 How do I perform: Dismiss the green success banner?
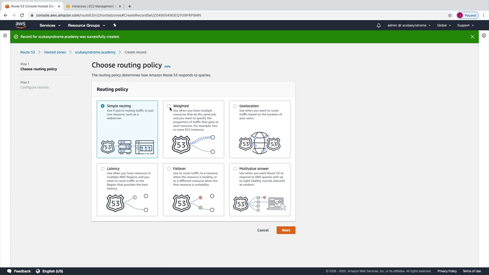(x=472, y=37)
